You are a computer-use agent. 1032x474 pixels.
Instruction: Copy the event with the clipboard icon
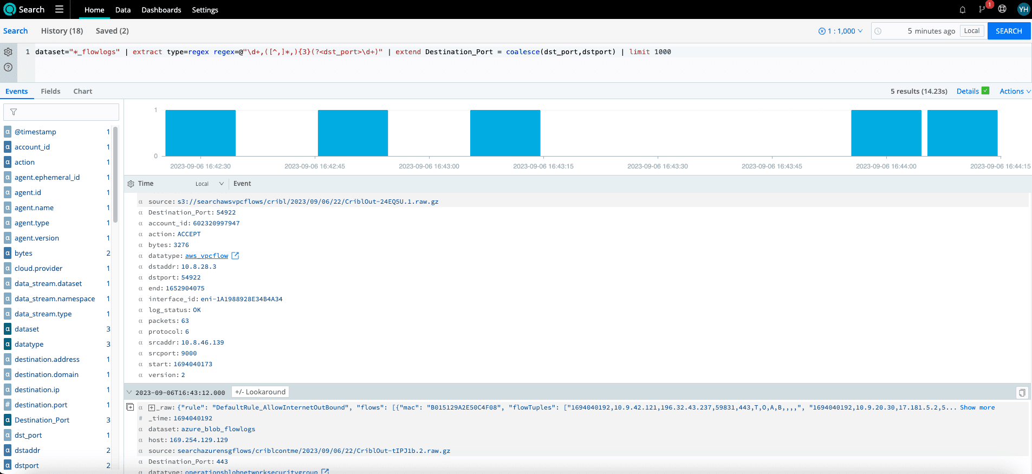(1022, 393)
